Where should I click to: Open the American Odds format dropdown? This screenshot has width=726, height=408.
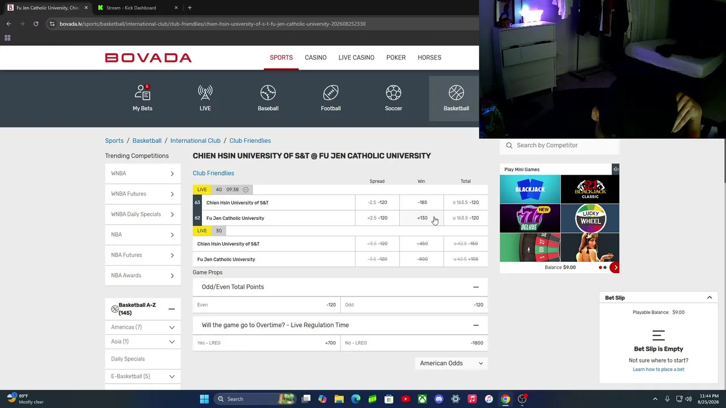click(451, 363)
